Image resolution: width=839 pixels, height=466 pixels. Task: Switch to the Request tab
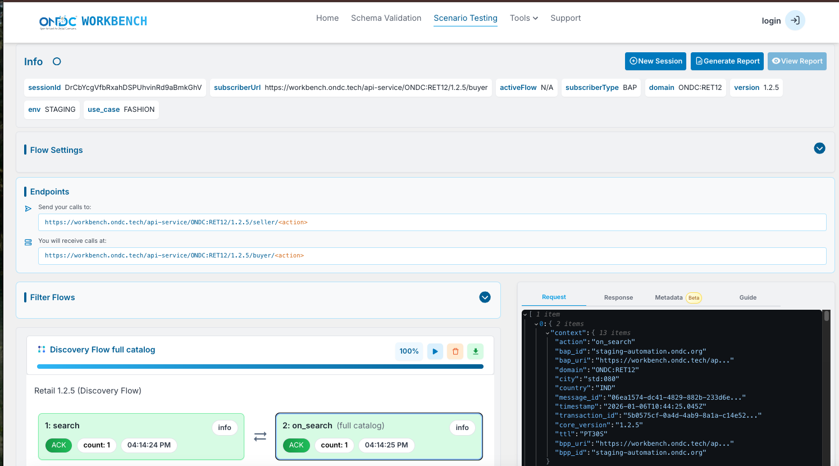[554, 297]
